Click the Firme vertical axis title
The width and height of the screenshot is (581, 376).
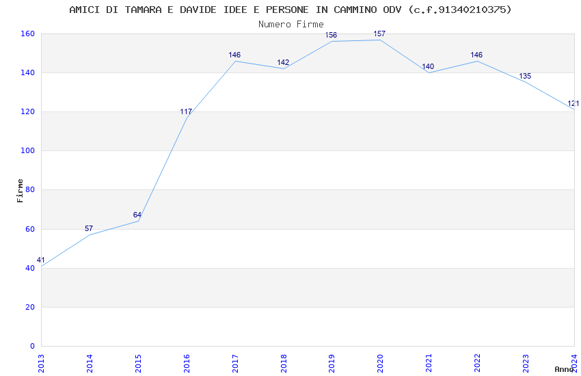[20, 191]
